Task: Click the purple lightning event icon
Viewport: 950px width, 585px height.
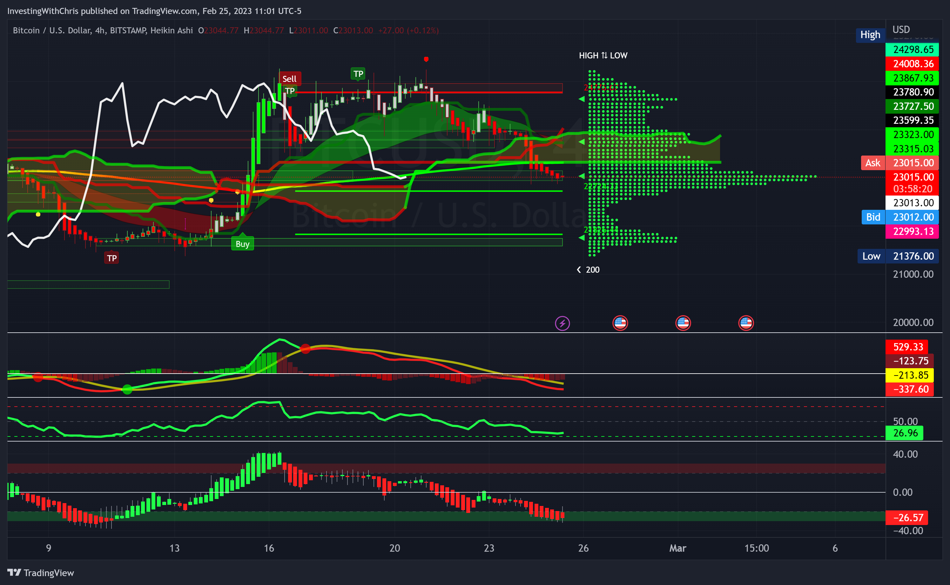Action: click(562, 323)
